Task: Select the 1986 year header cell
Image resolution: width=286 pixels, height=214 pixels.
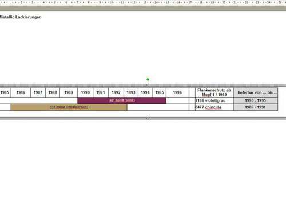Action: [x=21, y=92]
